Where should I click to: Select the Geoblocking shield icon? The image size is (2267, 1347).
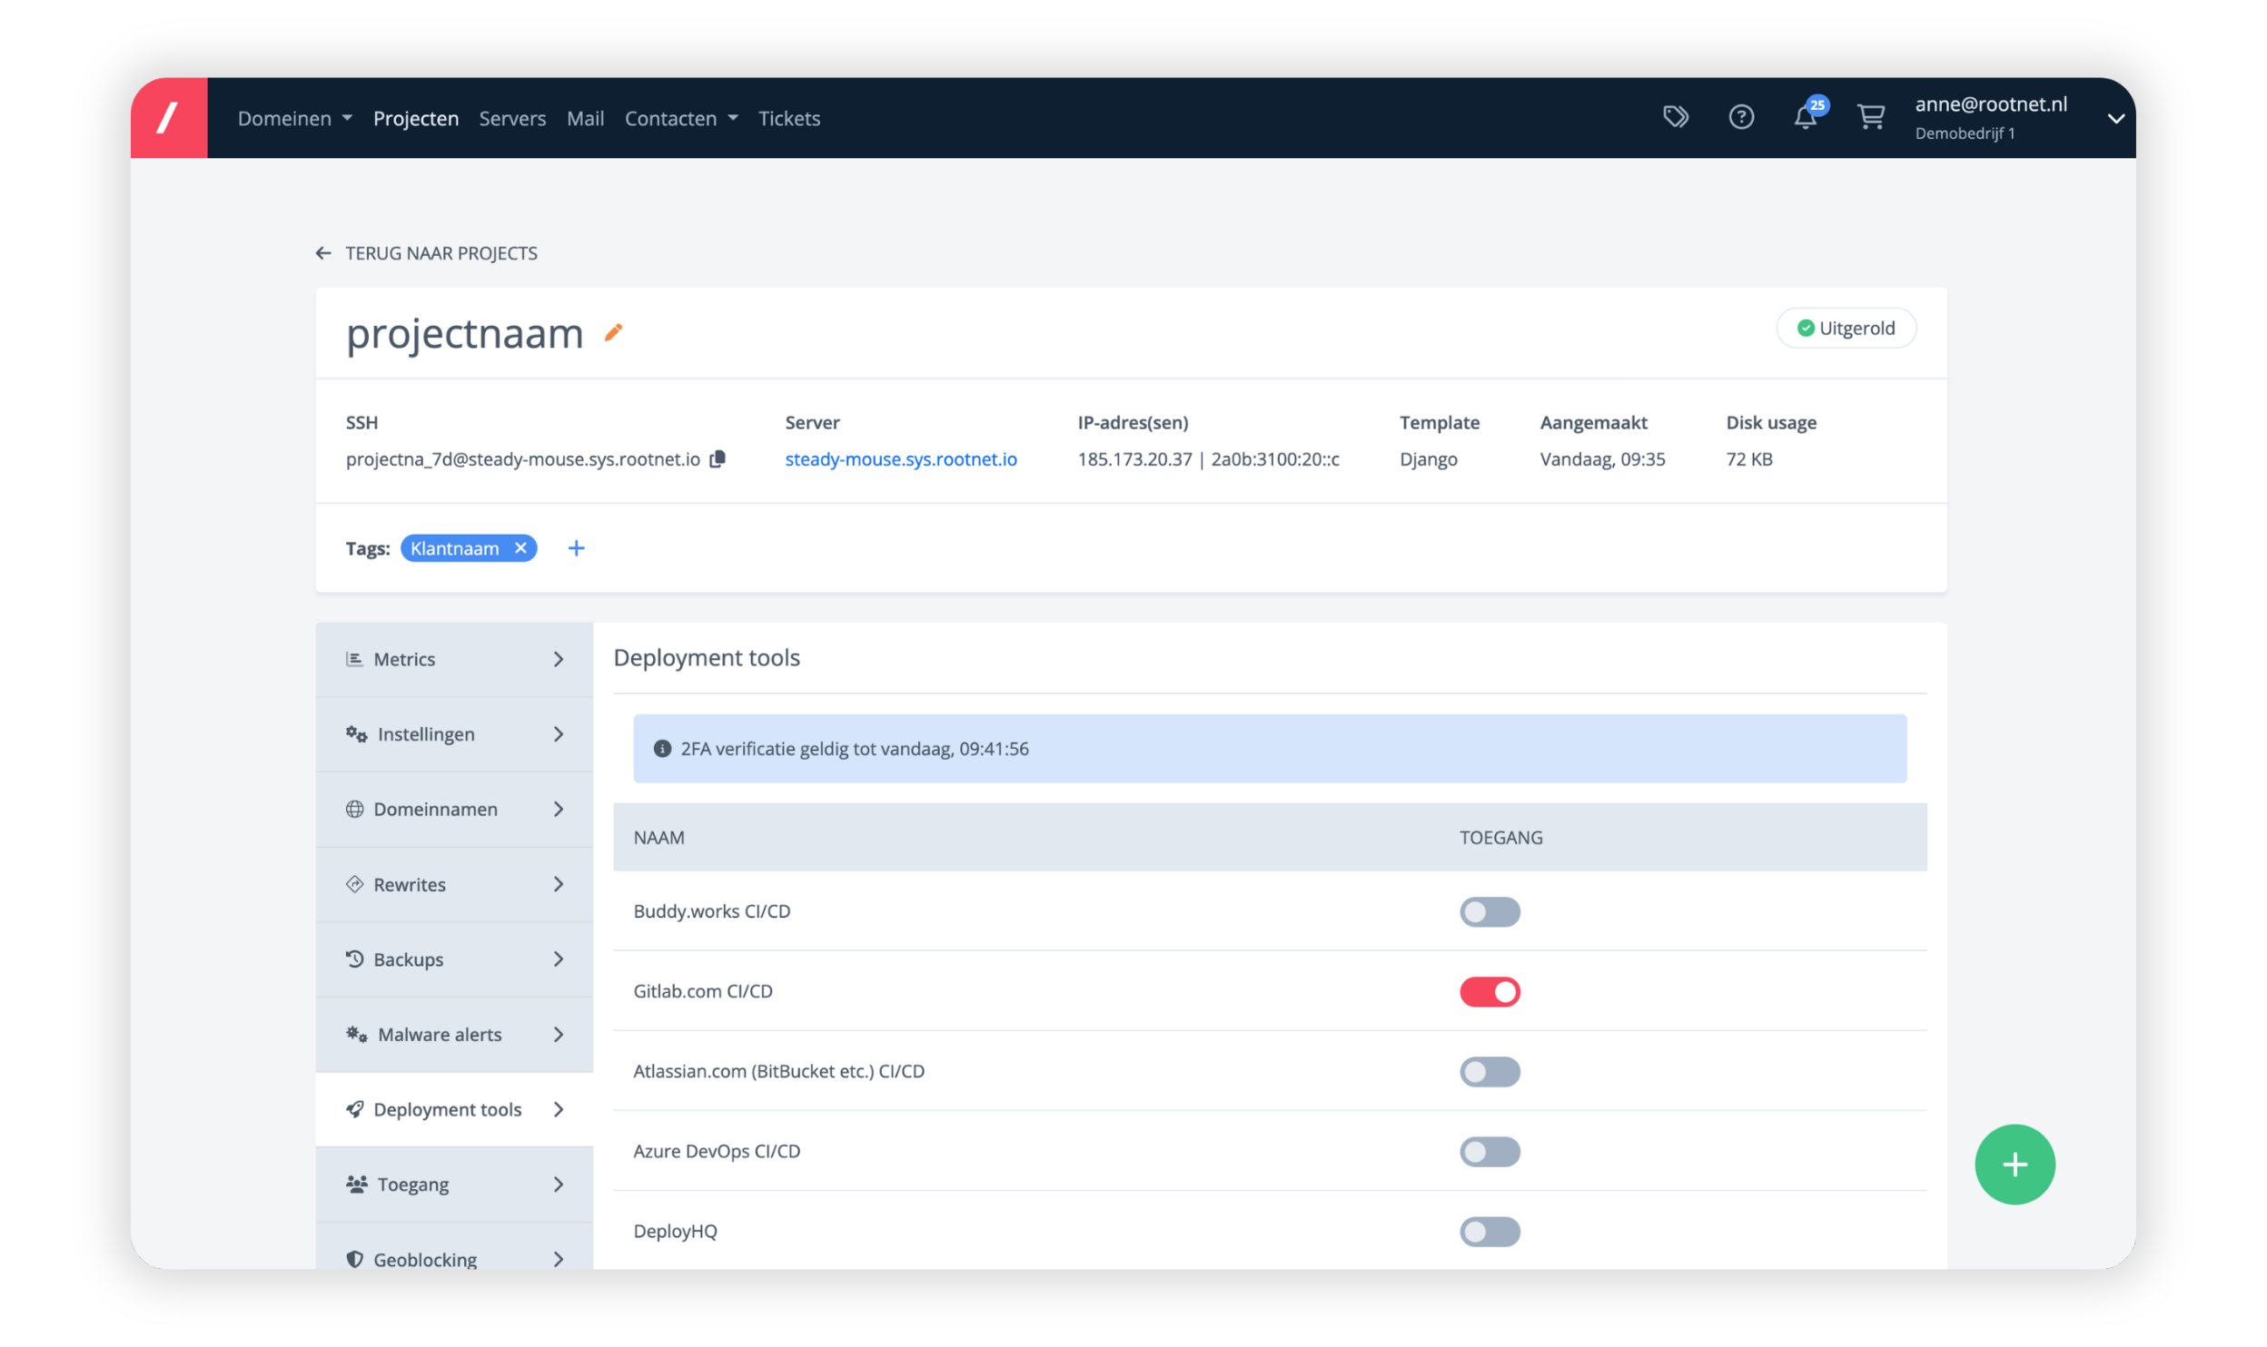[355, 1258]
